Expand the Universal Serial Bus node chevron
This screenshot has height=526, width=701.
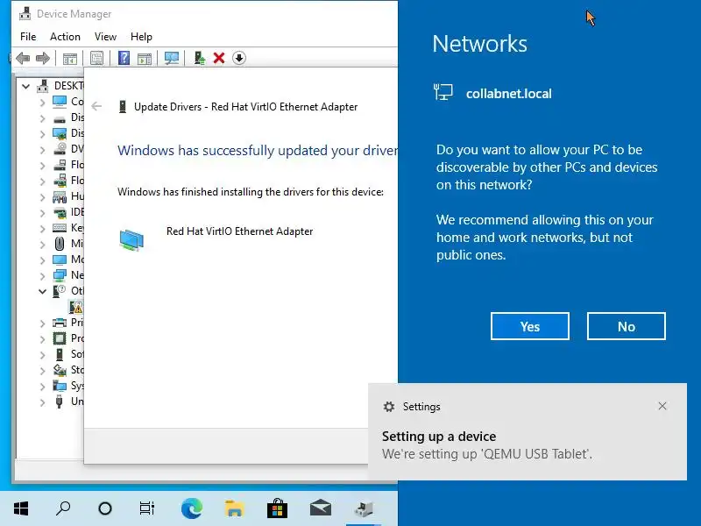click(42, 402)
